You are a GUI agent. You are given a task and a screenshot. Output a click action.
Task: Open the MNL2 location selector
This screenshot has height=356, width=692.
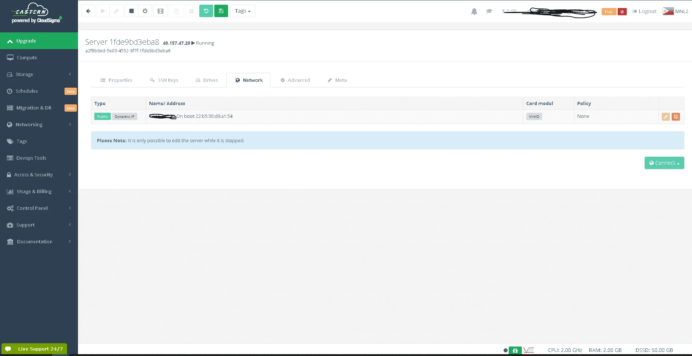pyautogui.click(x=675, y=11)
